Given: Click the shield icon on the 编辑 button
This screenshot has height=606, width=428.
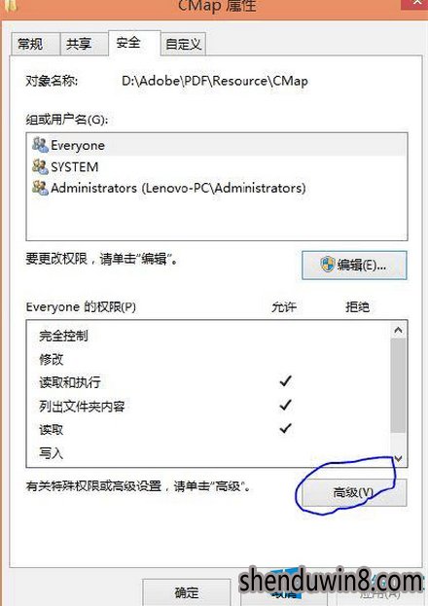Looking at the screenshot, I should 327,265.
